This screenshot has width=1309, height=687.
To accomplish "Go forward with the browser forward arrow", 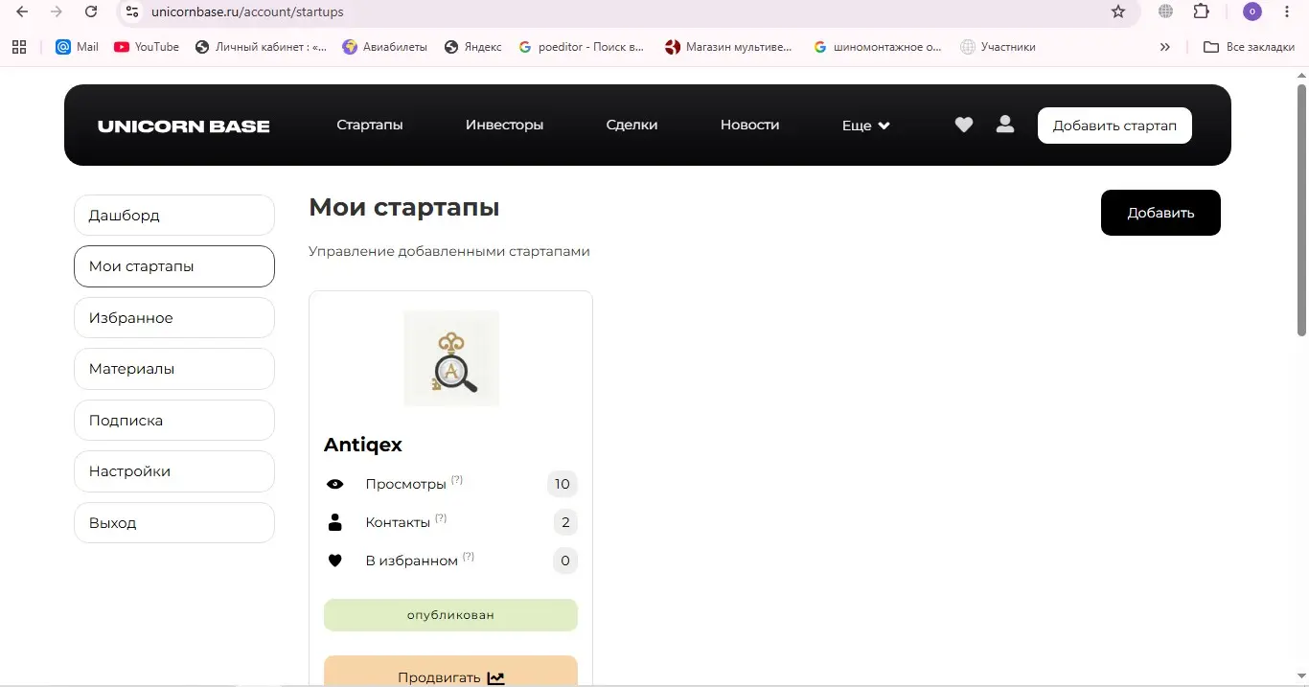I will pyautogui.click(x=57, y=11).
